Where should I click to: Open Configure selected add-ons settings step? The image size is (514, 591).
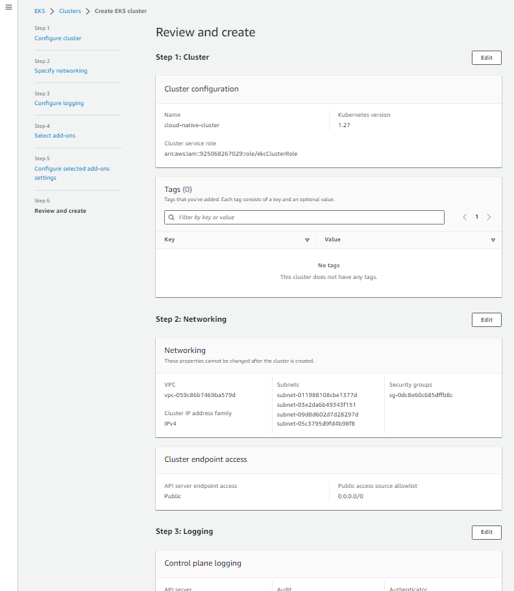(71, 173)
